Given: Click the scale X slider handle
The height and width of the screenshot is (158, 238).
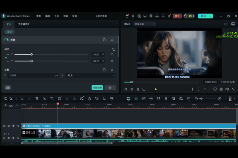Looking at the screenshot, I should pos(32,54).
